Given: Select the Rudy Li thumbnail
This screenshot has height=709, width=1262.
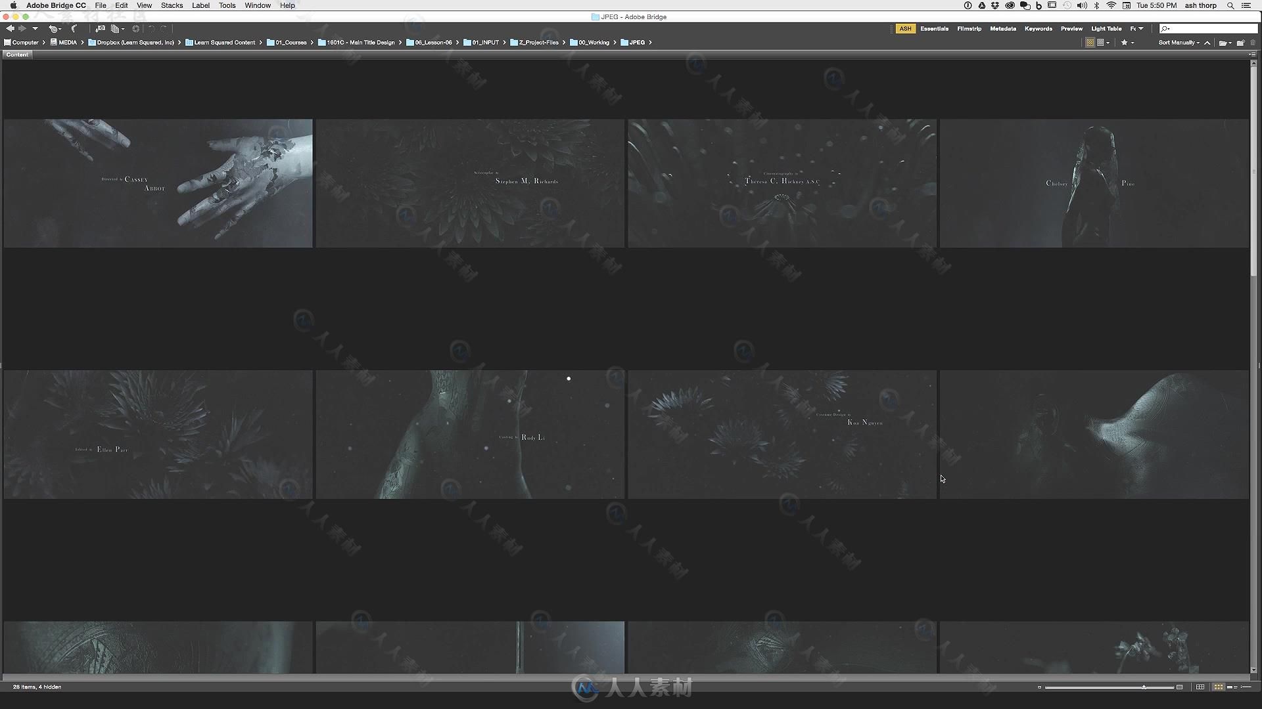Looking at the screenshot, I should point(470,434).
